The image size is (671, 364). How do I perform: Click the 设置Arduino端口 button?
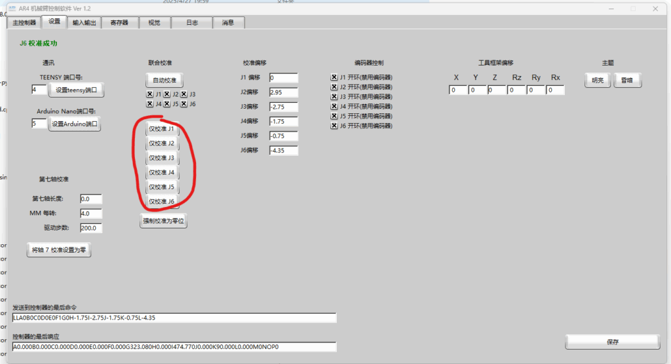pos(75,124)
